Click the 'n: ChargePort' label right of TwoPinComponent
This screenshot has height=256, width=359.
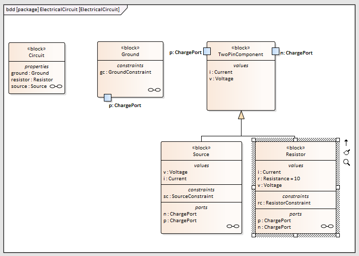(x=296, y=53)
